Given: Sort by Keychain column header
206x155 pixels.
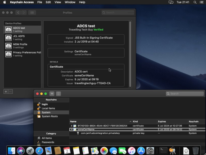Looking at the screenshot, I should 197,122.
